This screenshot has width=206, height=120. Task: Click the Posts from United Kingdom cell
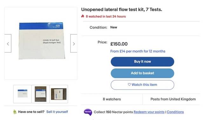click(x=173, y=99)
